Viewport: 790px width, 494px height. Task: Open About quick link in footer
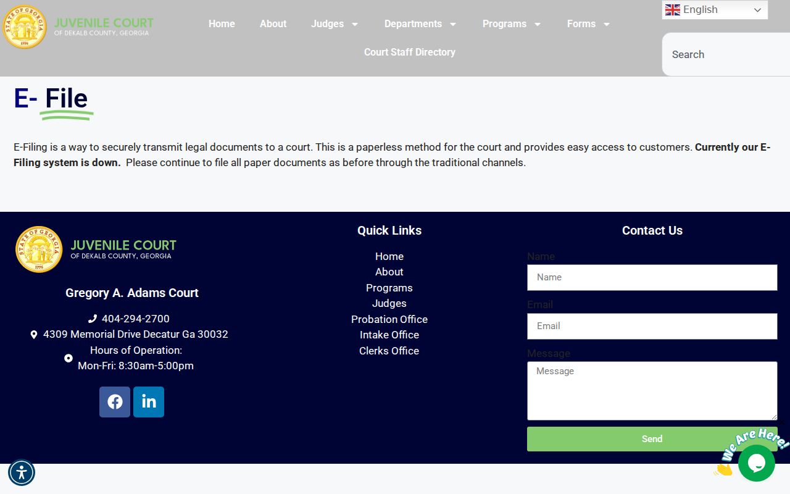pyautogui.click(x=389, y=272)
